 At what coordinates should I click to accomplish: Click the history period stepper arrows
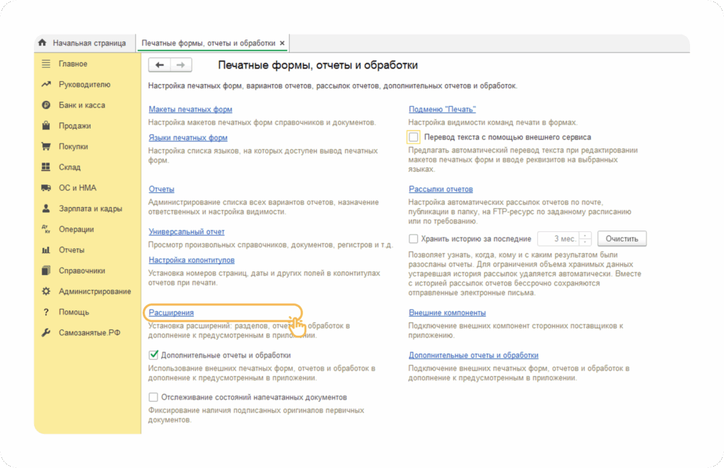(585, 239)
